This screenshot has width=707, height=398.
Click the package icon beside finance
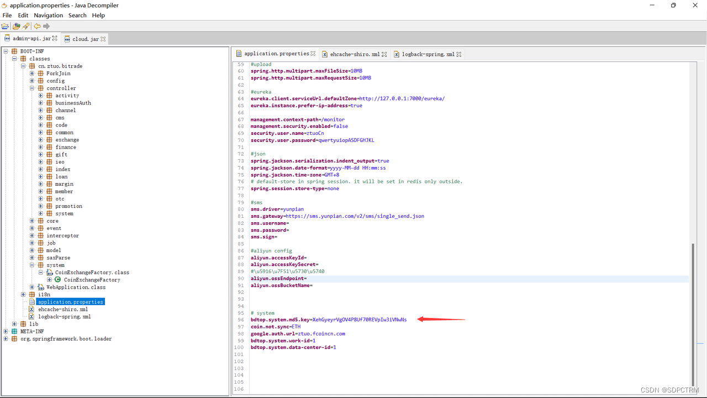pyautogui.click(x=49, y=147)
